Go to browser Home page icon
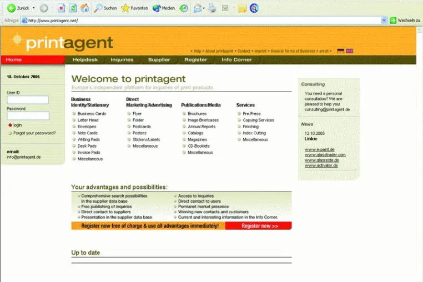Image resolution: width=423 pixels, height=282 pixels. 85,8
